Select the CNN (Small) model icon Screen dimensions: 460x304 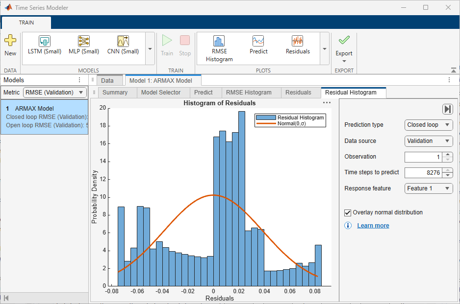tap(123, 41)
